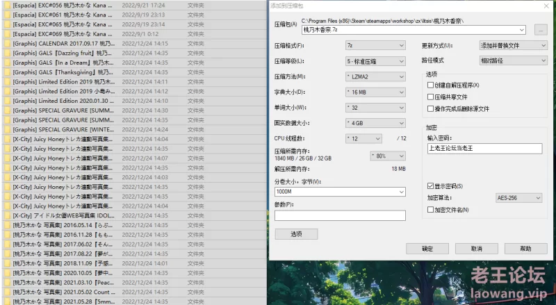Viewport: 556px width, 305px height.
Task: Open 压缩格式 dropdown showing 7z
Action: [x=375, y=45]
